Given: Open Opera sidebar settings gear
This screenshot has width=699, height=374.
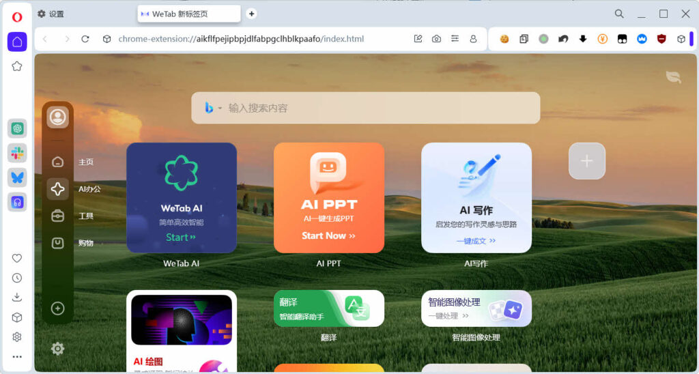Looking at the screenshot, I should 17,337.
